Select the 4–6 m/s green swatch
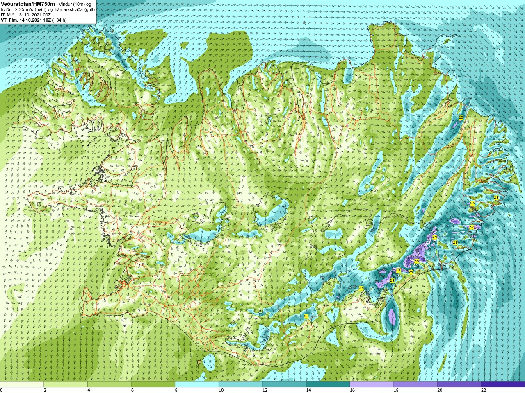The height and width of the screenshot is (393, 525). (x=109, y=384)
